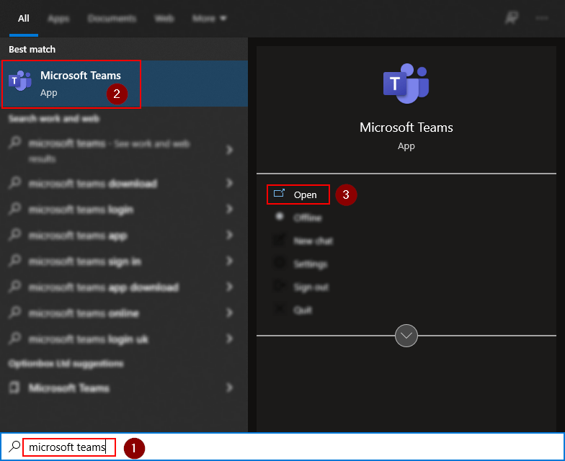The height and width of the screenshot is (461, 565).
Task: Switch to the Web tab
Action: coord(164,18)
